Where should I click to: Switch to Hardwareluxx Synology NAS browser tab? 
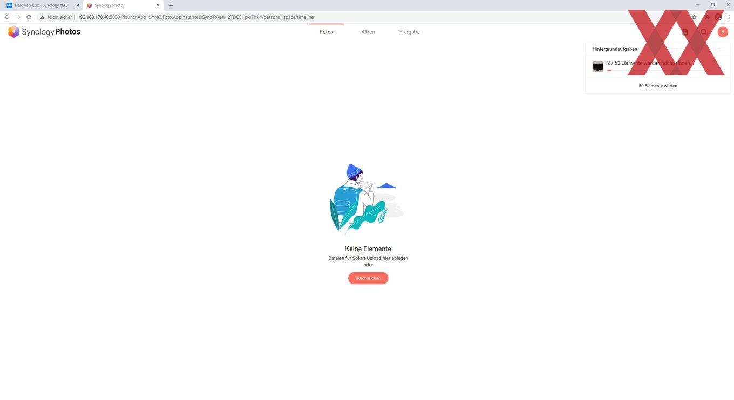point(42,5)
